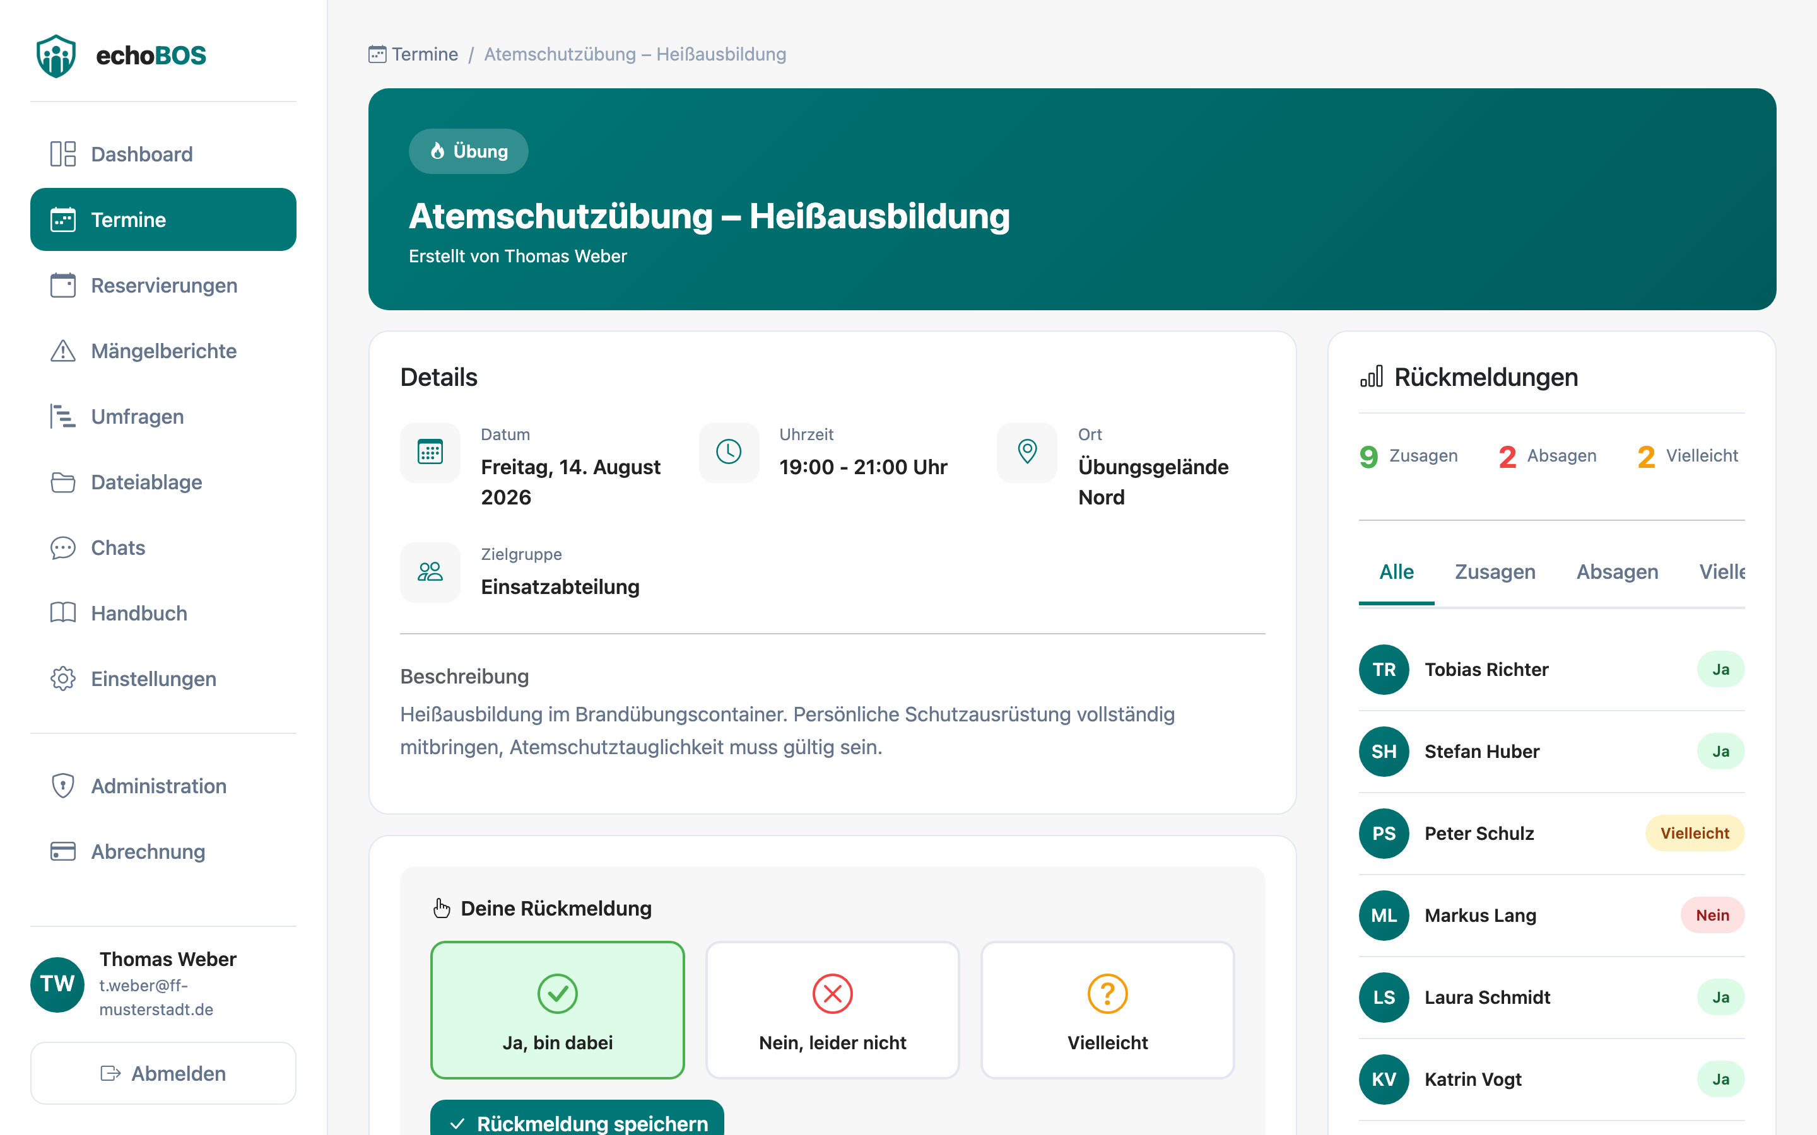Click the Administration shield icon
The width and height of the screenshot is (1817, 1135).
tap(63, 786)
